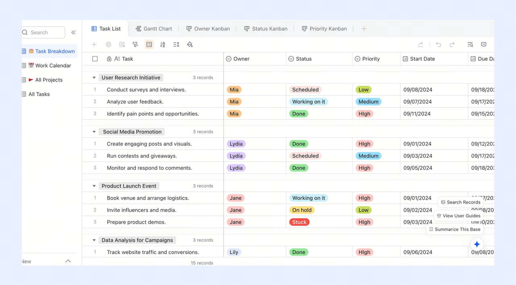Toggle the select-all checkbox in header row
The width and height of the screenshot is (516, 285).
tap(95, 59)
